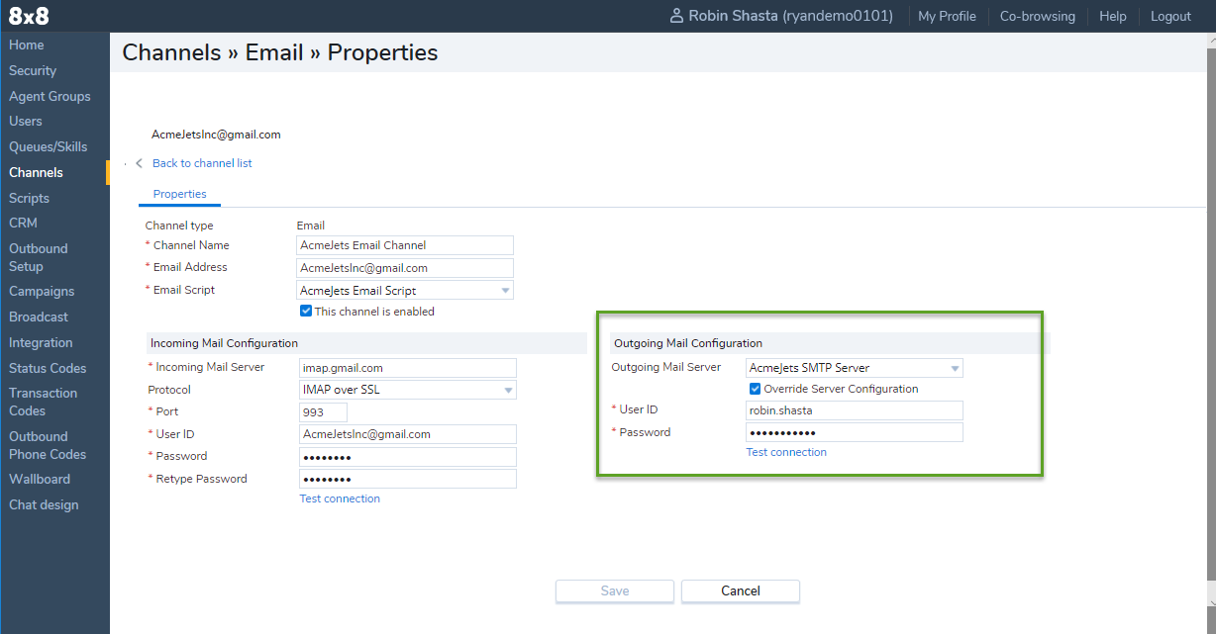The image size is (1216, 634).
Task: Click Back to channel list link
Action: tap(202, 163)
